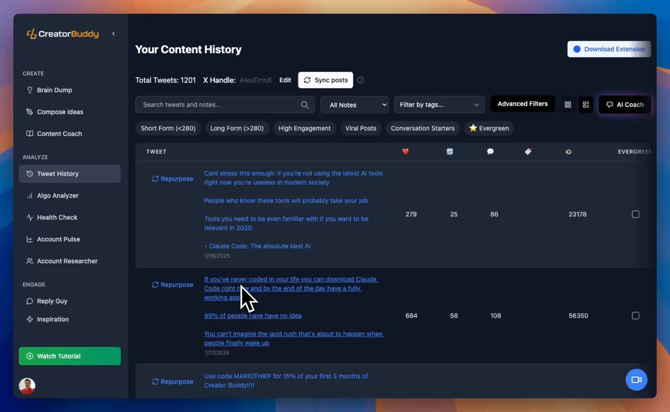Apply the Long Form (>280) filter chip
The image size is (670, 412).
pyautogui.click(x=237, y=128)
